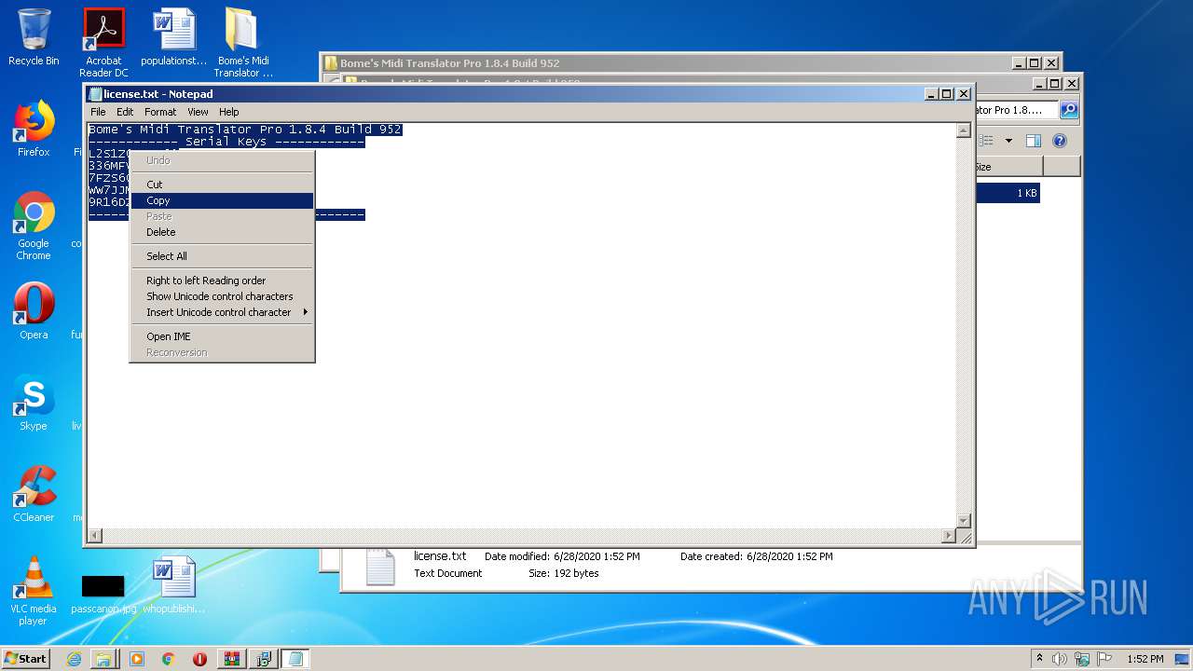Open Notepad Help menu
Viewport: 1193px width, 671px height.
[x=229, y=112]
